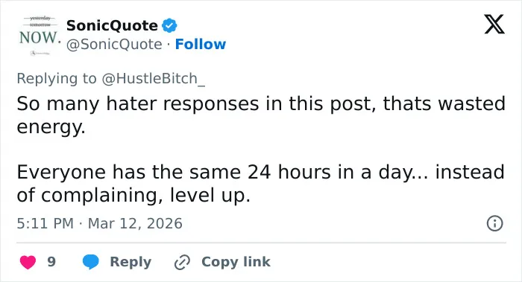Screen dimensions: 522x282
Task: Click the "Replying to" label
Action: 57,79
